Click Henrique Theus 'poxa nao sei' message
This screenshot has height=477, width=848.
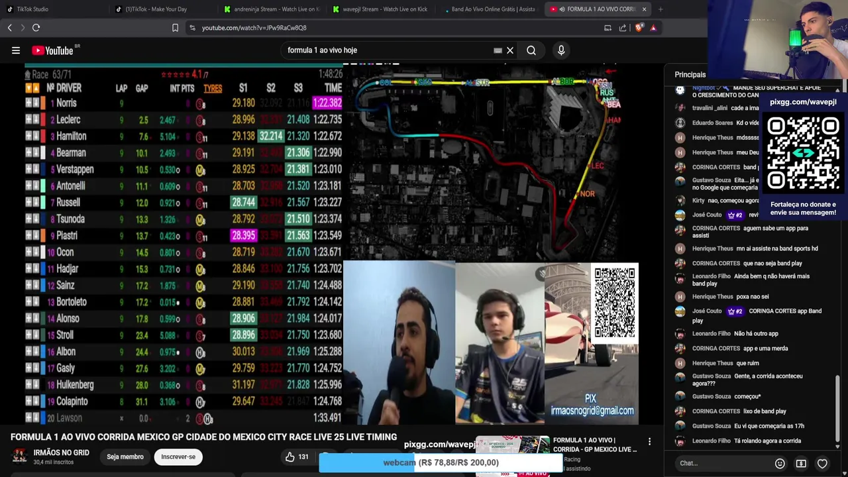(x=731, y=296)
